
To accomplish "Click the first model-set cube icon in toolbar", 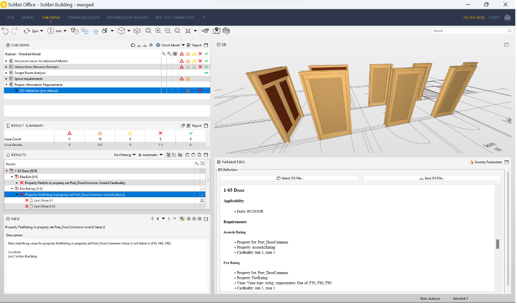I will (x=75, y=31).
